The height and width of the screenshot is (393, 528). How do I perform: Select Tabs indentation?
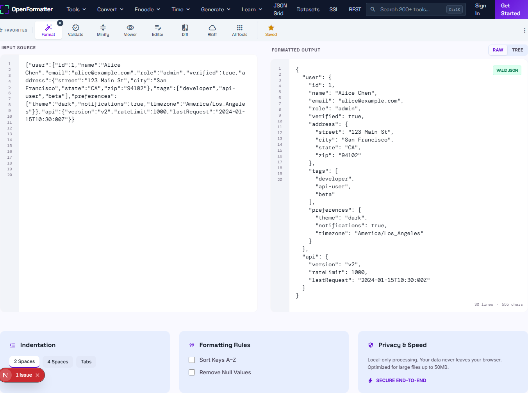tap(86, 362)
